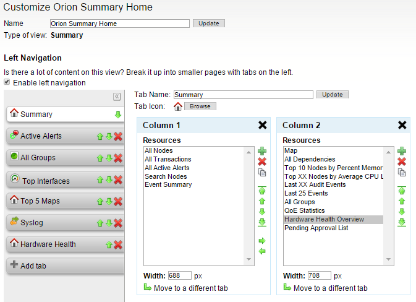
Task: Move the Top 5 Maps tab down
Action: click(109, 202)
